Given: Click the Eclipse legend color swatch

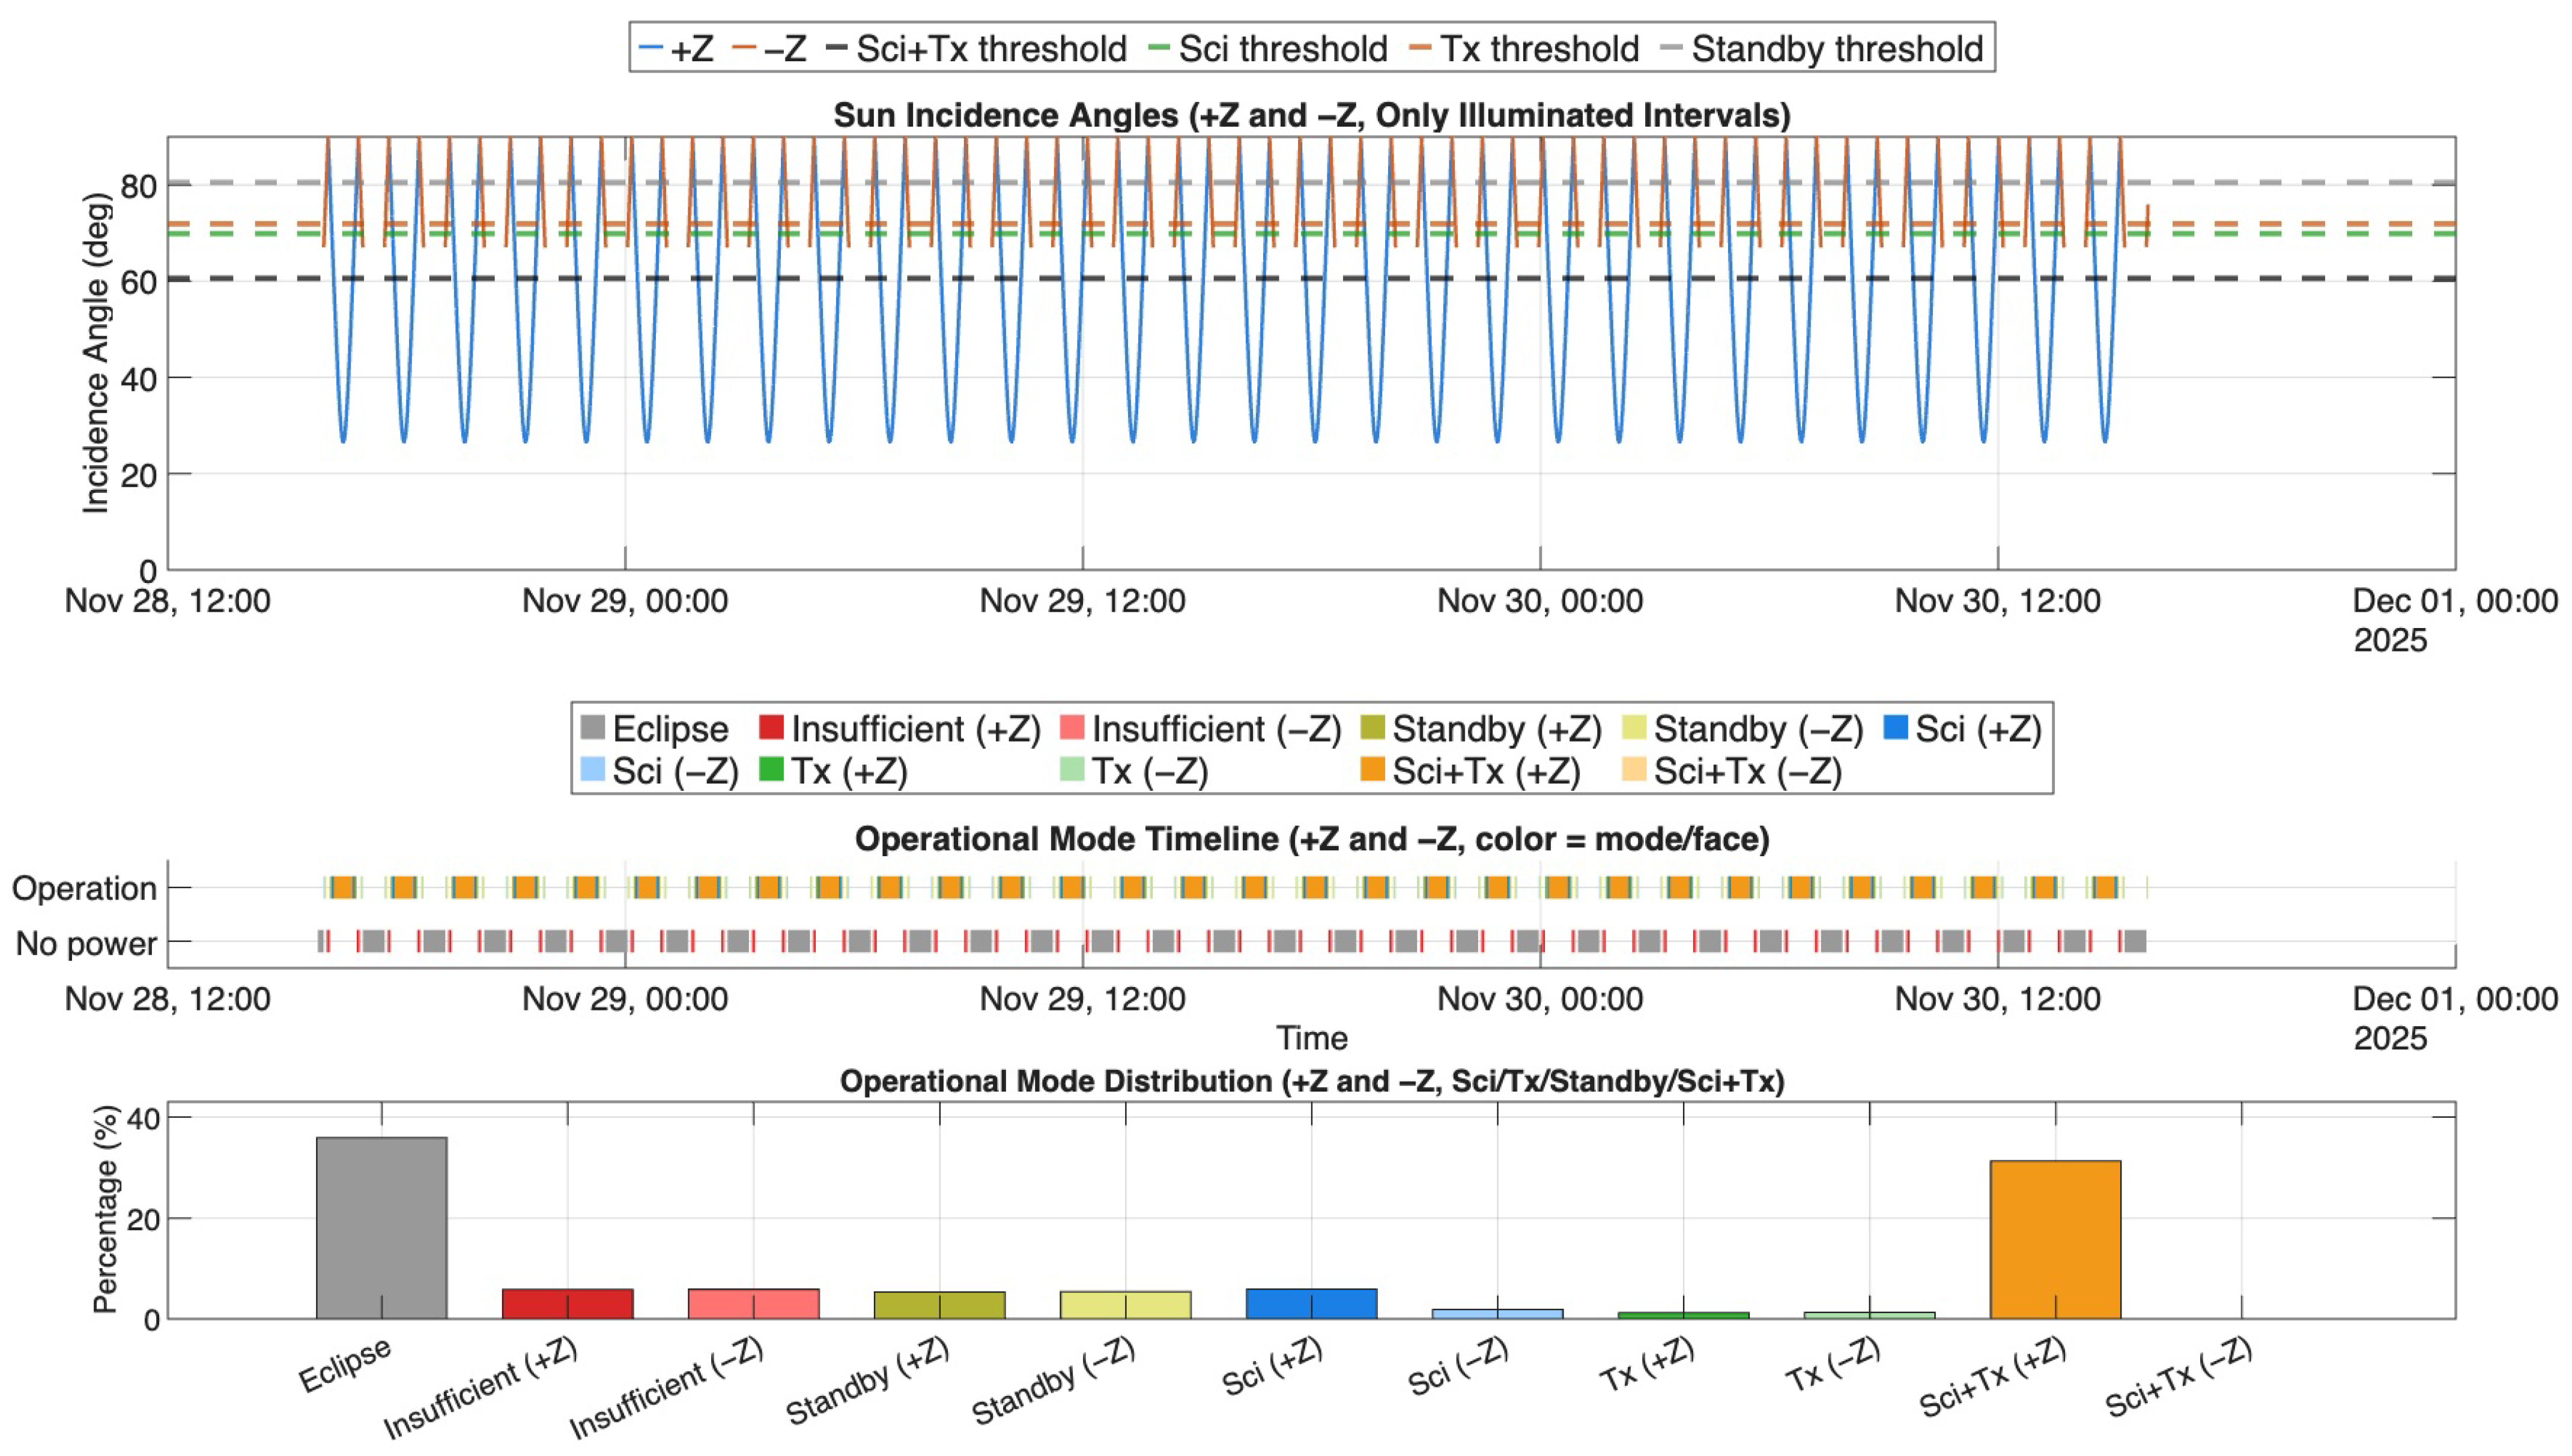Looking at the screenshot, I should [x=592, y=728].
